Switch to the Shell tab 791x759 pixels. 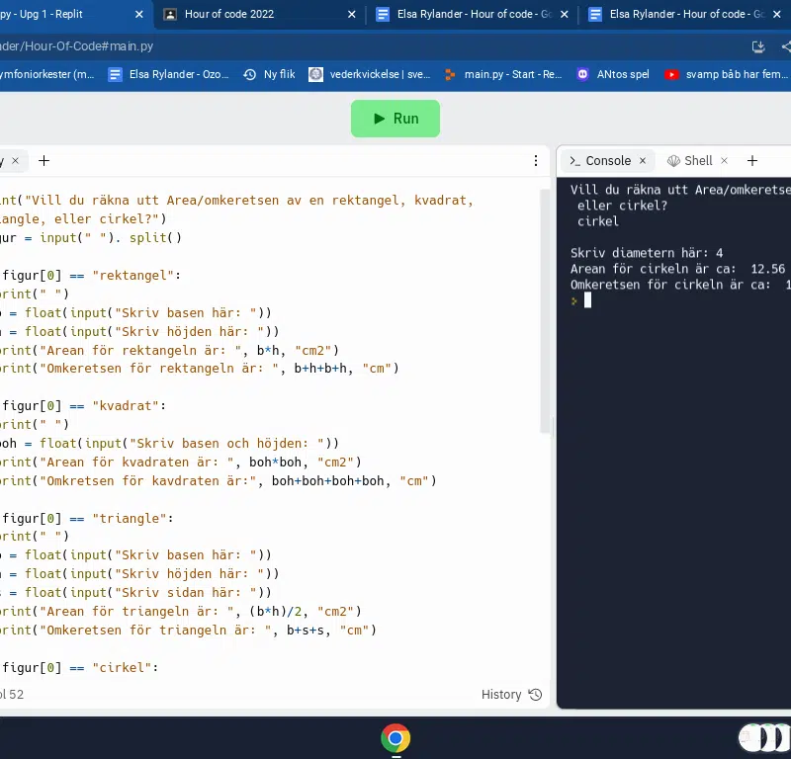(690, 161)
